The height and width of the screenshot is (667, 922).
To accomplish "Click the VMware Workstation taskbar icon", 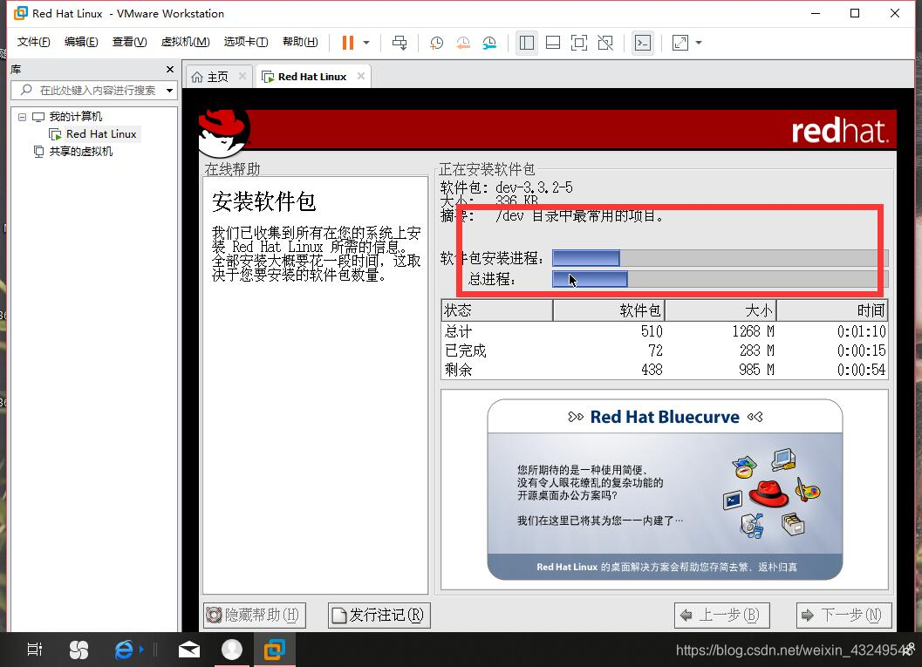I will click(x=274, y=650).
